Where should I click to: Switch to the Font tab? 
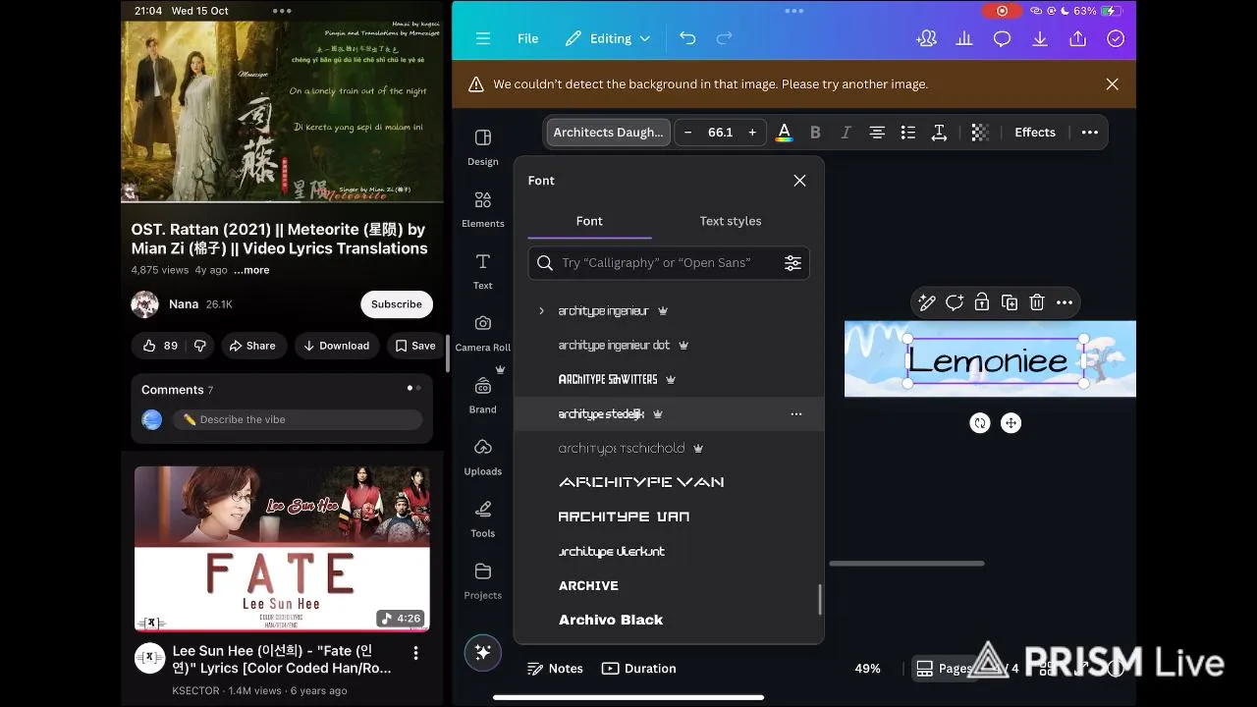tap(589, 221)
